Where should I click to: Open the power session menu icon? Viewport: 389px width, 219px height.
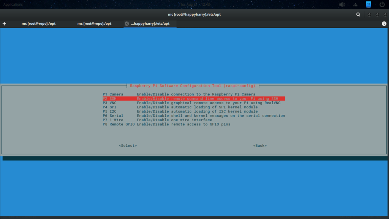point(382,4)
